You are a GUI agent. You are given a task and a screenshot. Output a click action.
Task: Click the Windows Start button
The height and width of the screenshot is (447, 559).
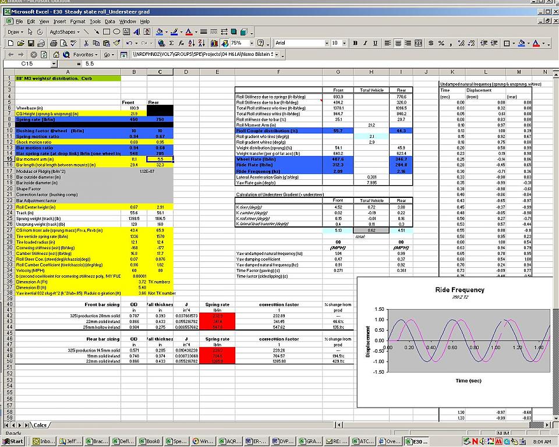13,441
